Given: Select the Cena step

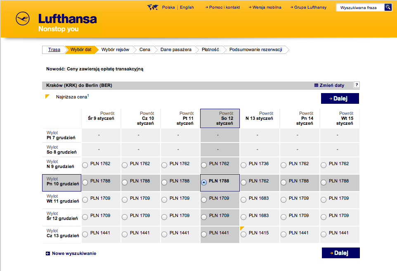Looking at the screenshot, I should (x=145, y=49).
